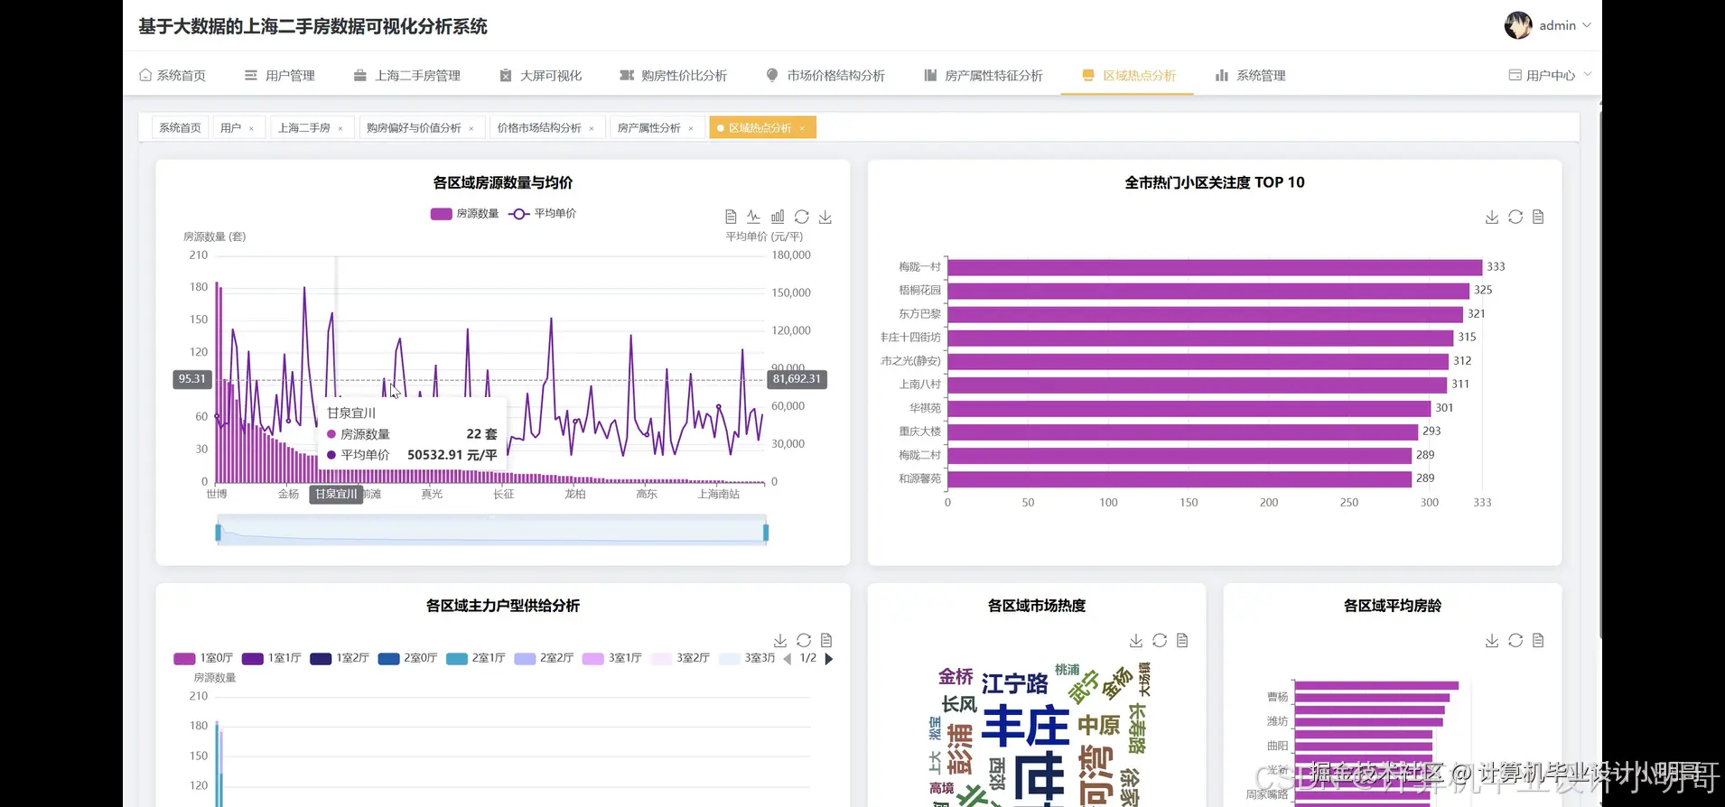The height and width of the screenshot is (807, 1725).
Task: Toggle the 3室1厅 legend series
Action: tap(612, 658)
